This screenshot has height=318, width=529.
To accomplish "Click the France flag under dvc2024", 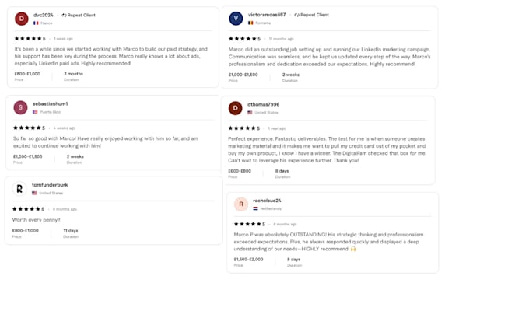I will 36,23.
